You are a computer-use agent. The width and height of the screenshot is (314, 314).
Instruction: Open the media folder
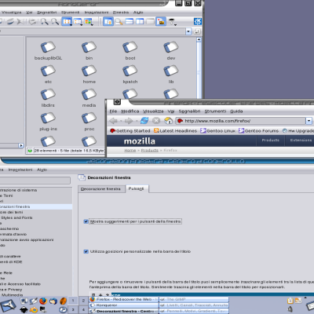[89, 98]
